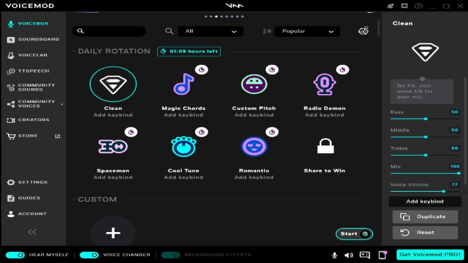Viewport: 468px width, 263px height.
Task: Click the timer badge on Spaceman
Action: (131, 132)
